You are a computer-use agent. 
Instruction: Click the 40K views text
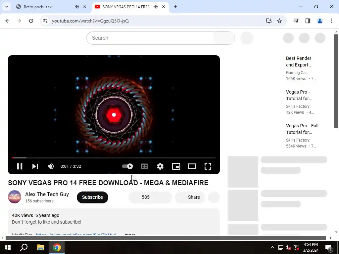[23, 215]
